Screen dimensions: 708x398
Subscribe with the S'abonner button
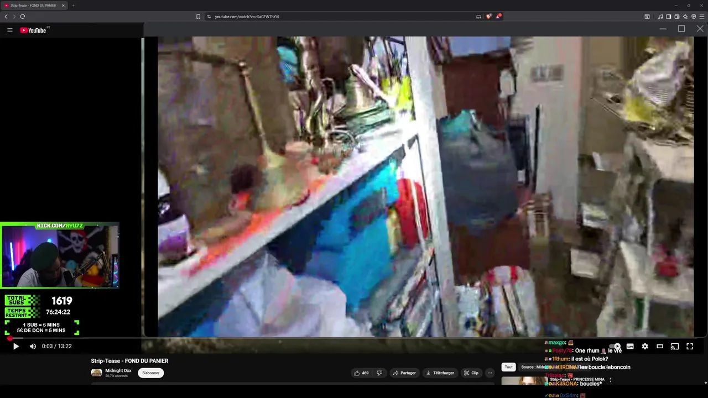(x=151, y=373)
